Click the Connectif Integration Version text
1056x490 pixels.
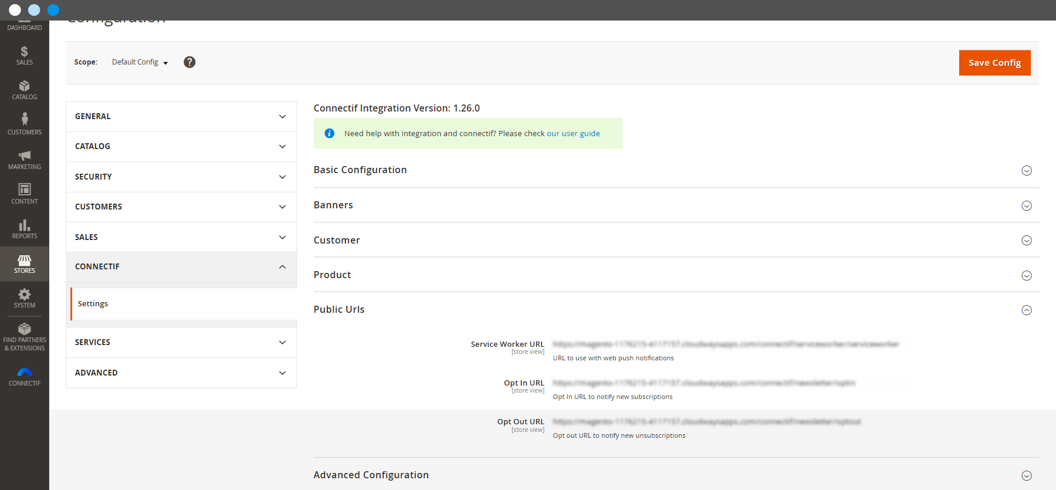(x=397, y=108)
